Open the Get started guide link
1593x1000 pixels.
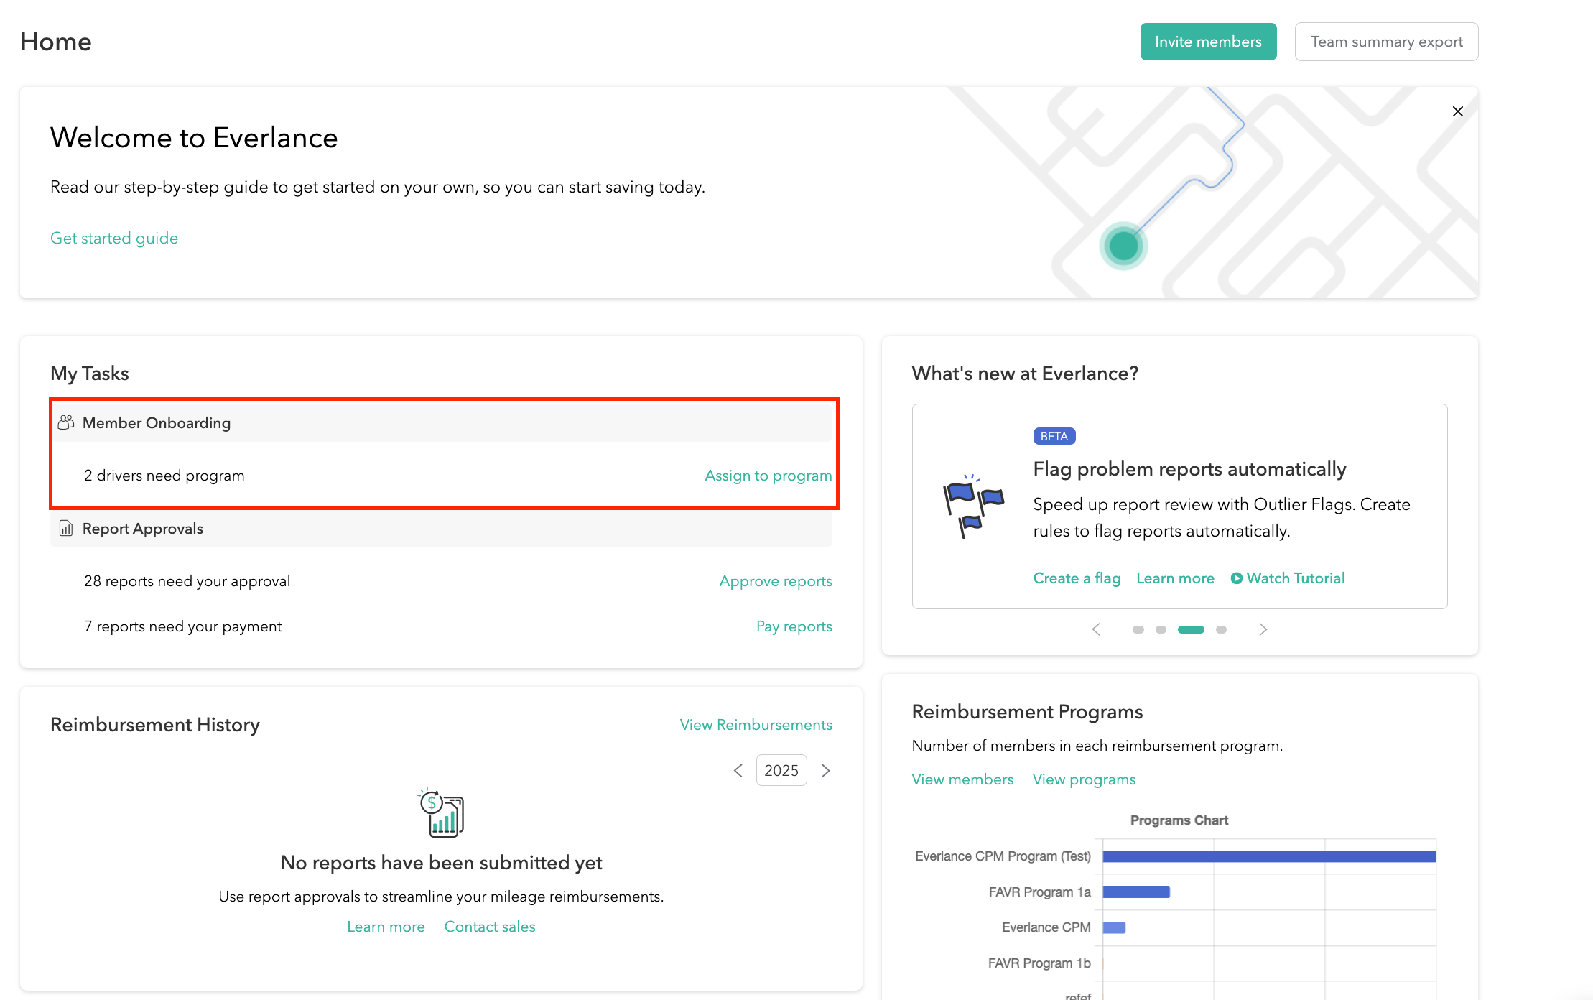(114, 238)
